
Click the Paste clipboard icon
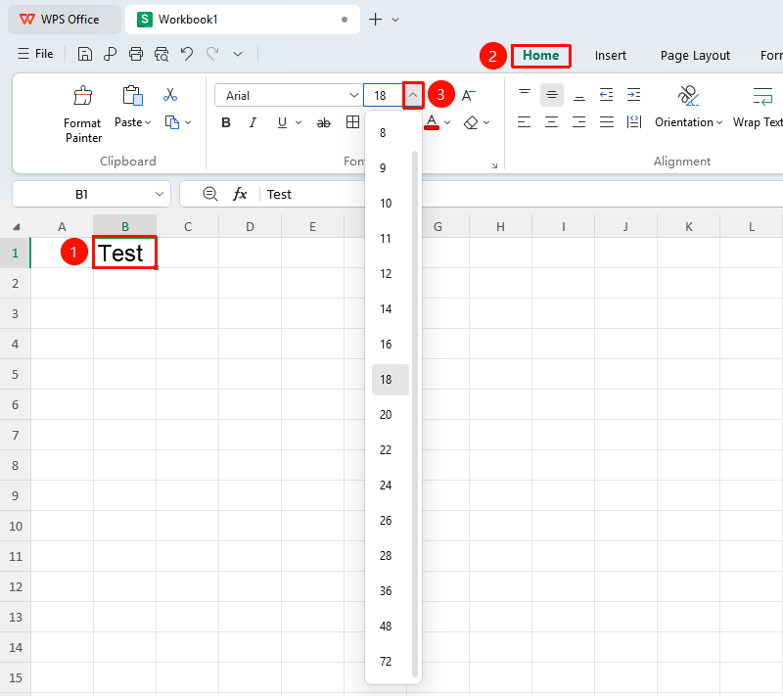pos(133,96)
